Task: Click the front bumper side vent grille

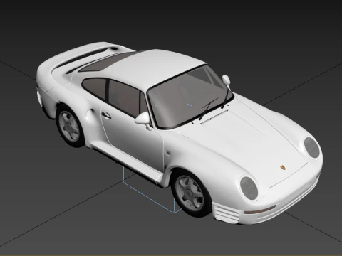Action: pyautogui.click(x=226, y=213)
